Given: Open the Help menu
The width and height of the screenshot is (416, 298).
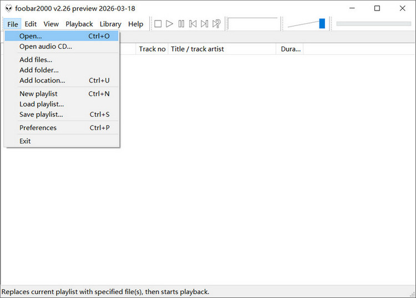Looking at the screenshot, I should pyautogui.click(x=135, y=24).
